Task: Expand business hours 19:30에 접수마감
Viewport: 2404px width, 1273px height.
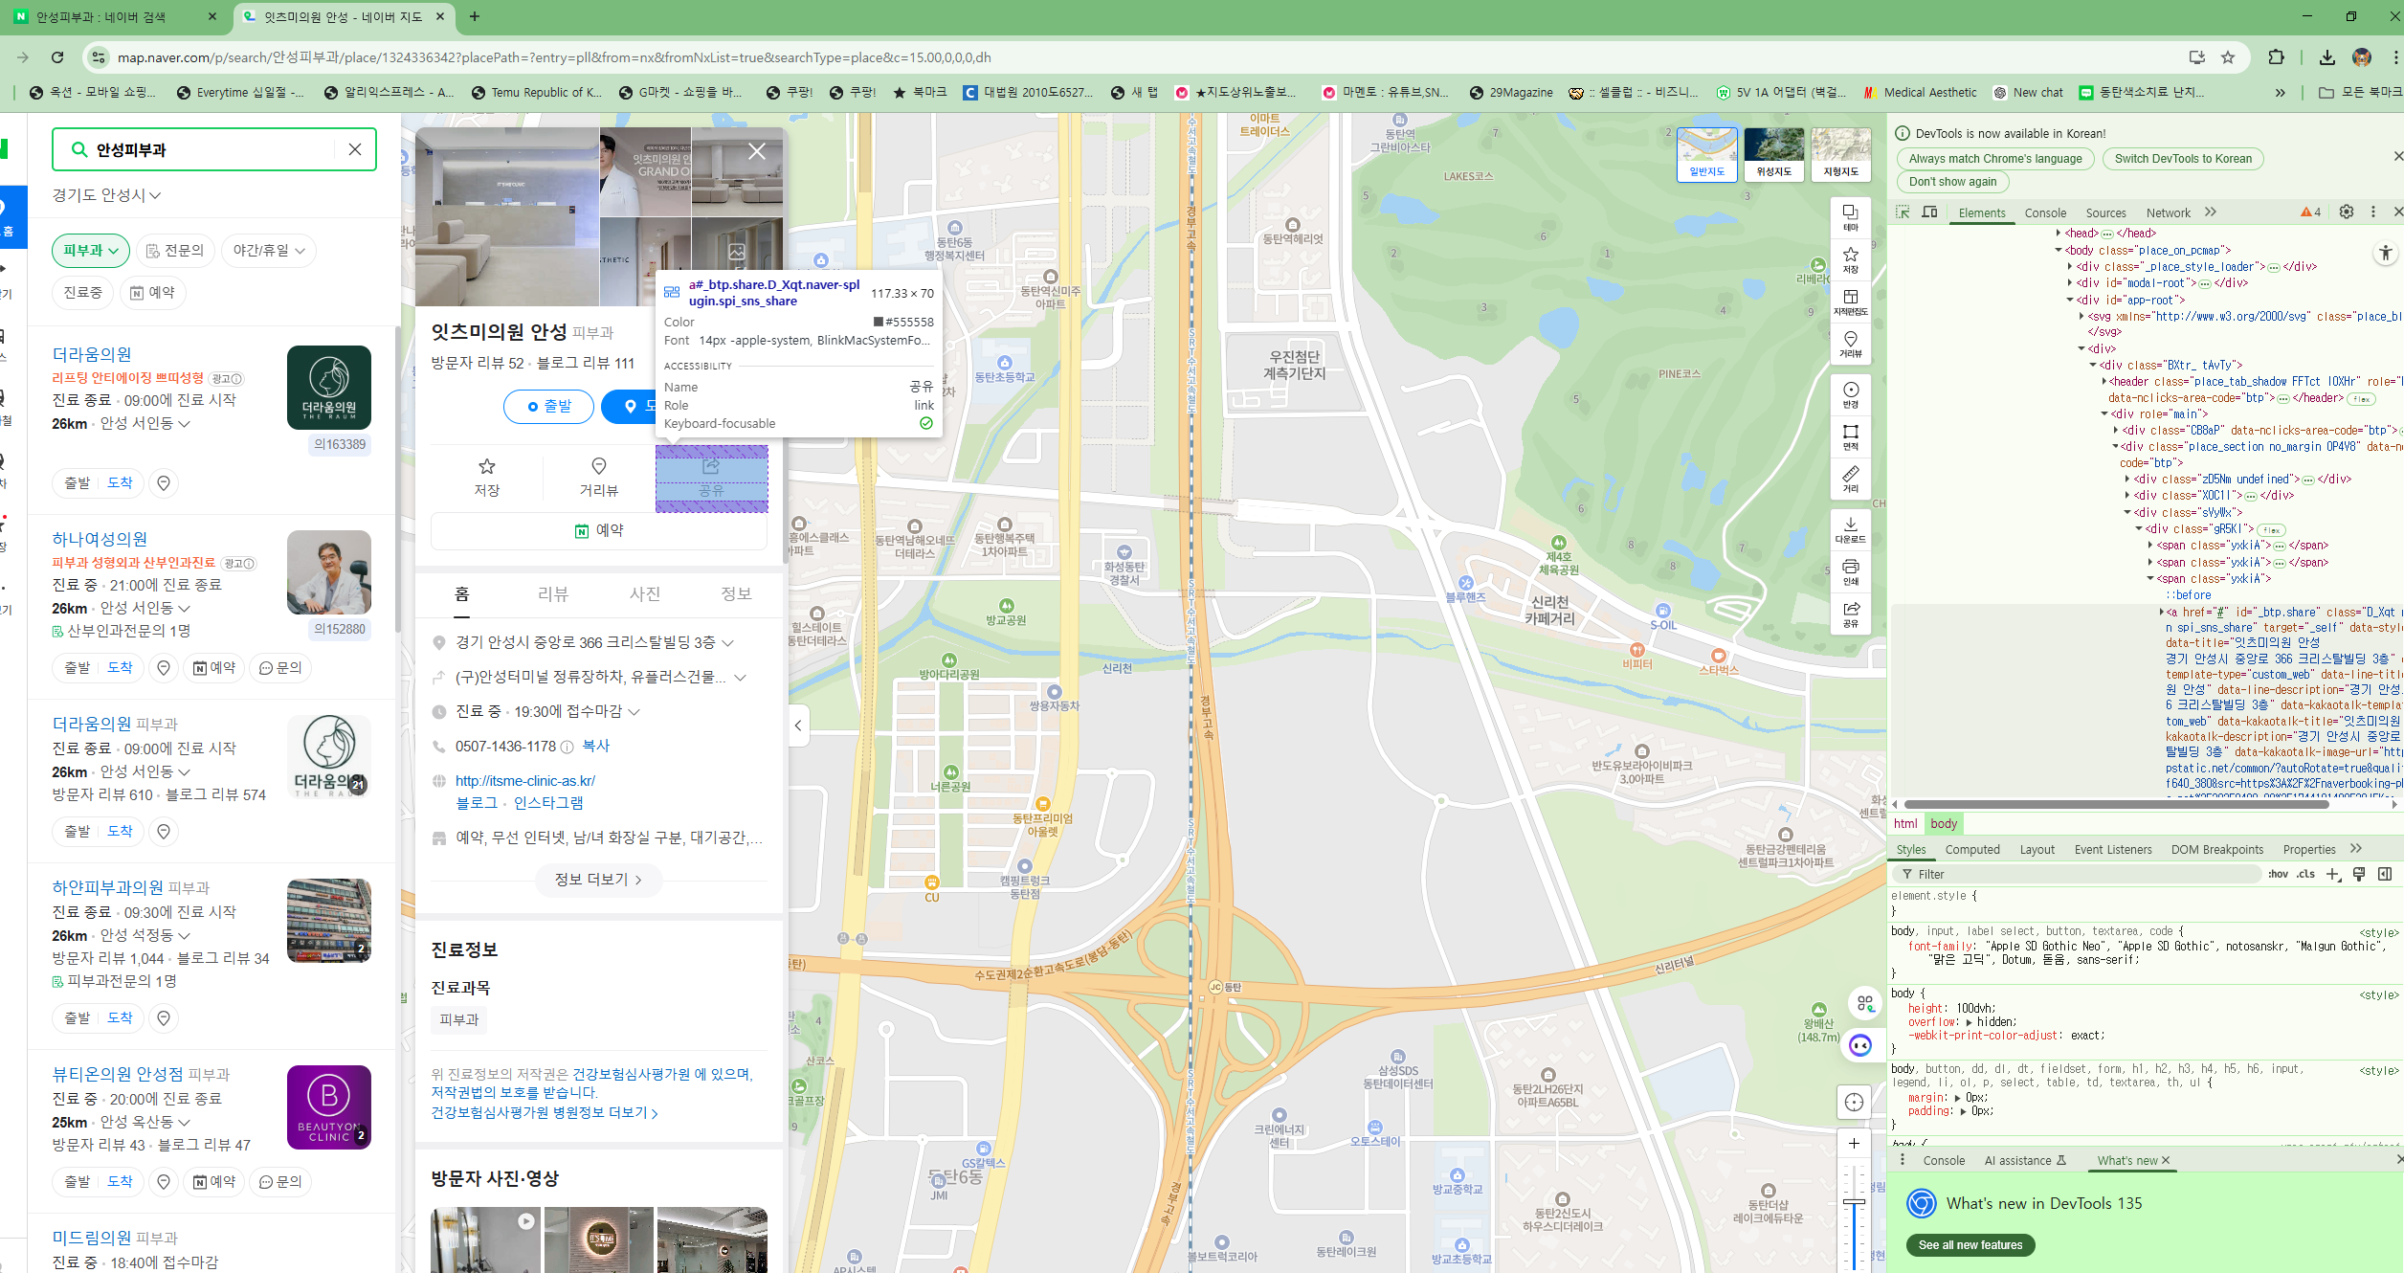Action: (634, 711)
